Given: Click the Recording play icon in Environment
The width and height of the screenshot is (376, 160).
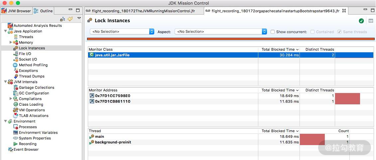Looking at the screenshot, I should [x=16, y=144].
